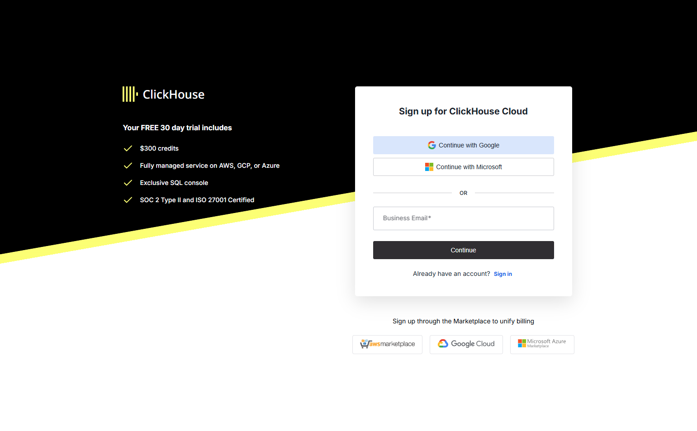Image resolution: width=697 pixels, height=431 pixels.
Task: Click the "Already have an account?" text
Action: click(x=451, y=274)
